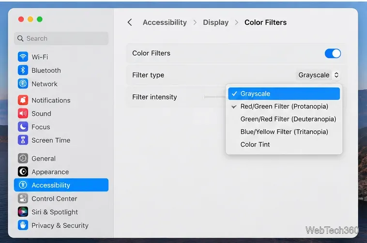The width and height of the screenshot is (367, 243).
Task: Open Privacy & Security settings label
Action: [x=60, y=226]
